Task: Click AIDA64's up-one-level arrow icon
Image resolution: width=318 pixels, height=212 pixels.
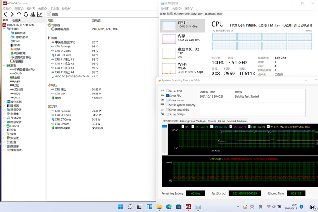Action: coord(19,14)
